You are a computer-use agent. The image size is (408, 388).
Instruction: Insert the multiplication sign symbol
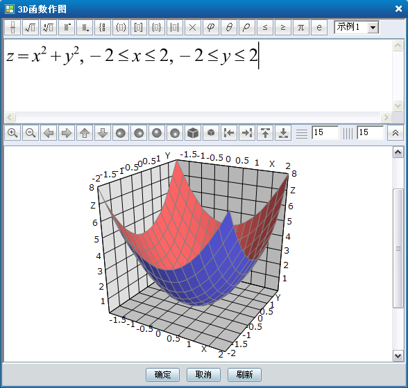tap(193, 27)
